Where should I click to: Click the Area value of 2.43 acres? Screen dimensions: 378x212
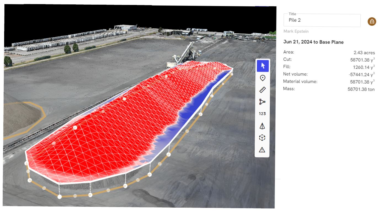click(x=364, y=53)
